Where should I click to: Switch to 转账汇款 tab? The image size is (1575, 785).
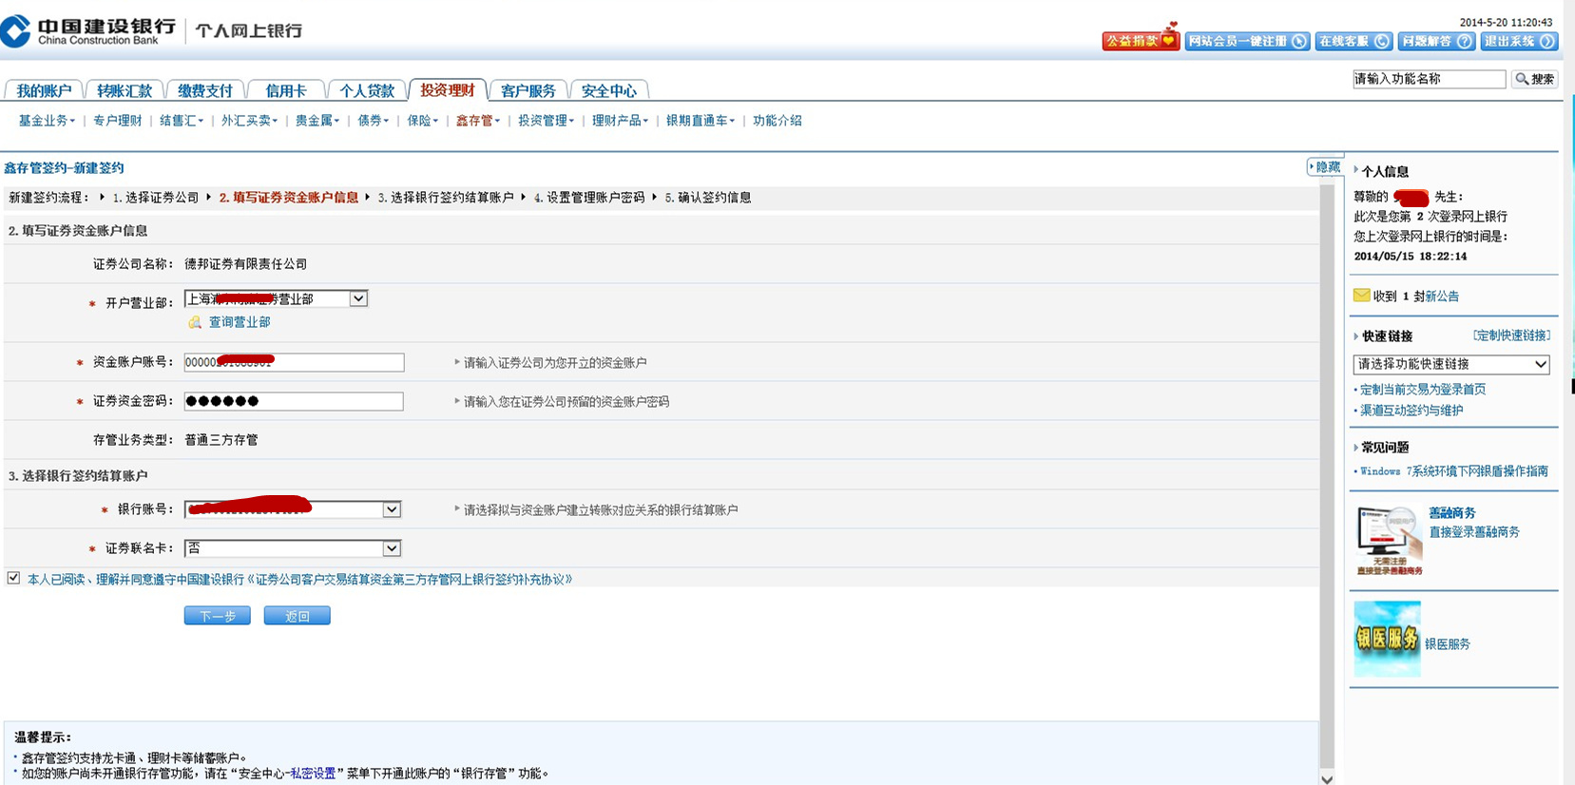pyautogui.click(x=125, y=90)
